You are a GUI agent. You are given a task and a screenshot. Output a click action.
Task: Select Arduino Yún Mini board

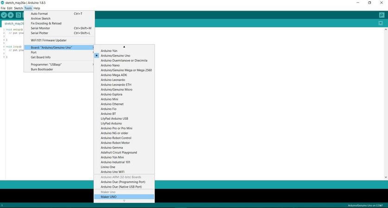coord(124,158)
